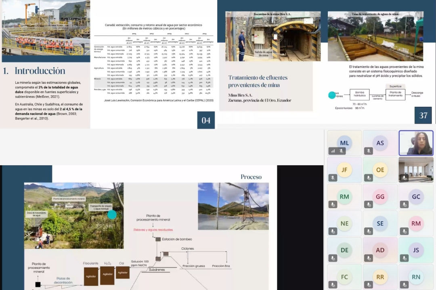Select the GC participant avatar
The image size is (436, 290).
click(416, 197)
